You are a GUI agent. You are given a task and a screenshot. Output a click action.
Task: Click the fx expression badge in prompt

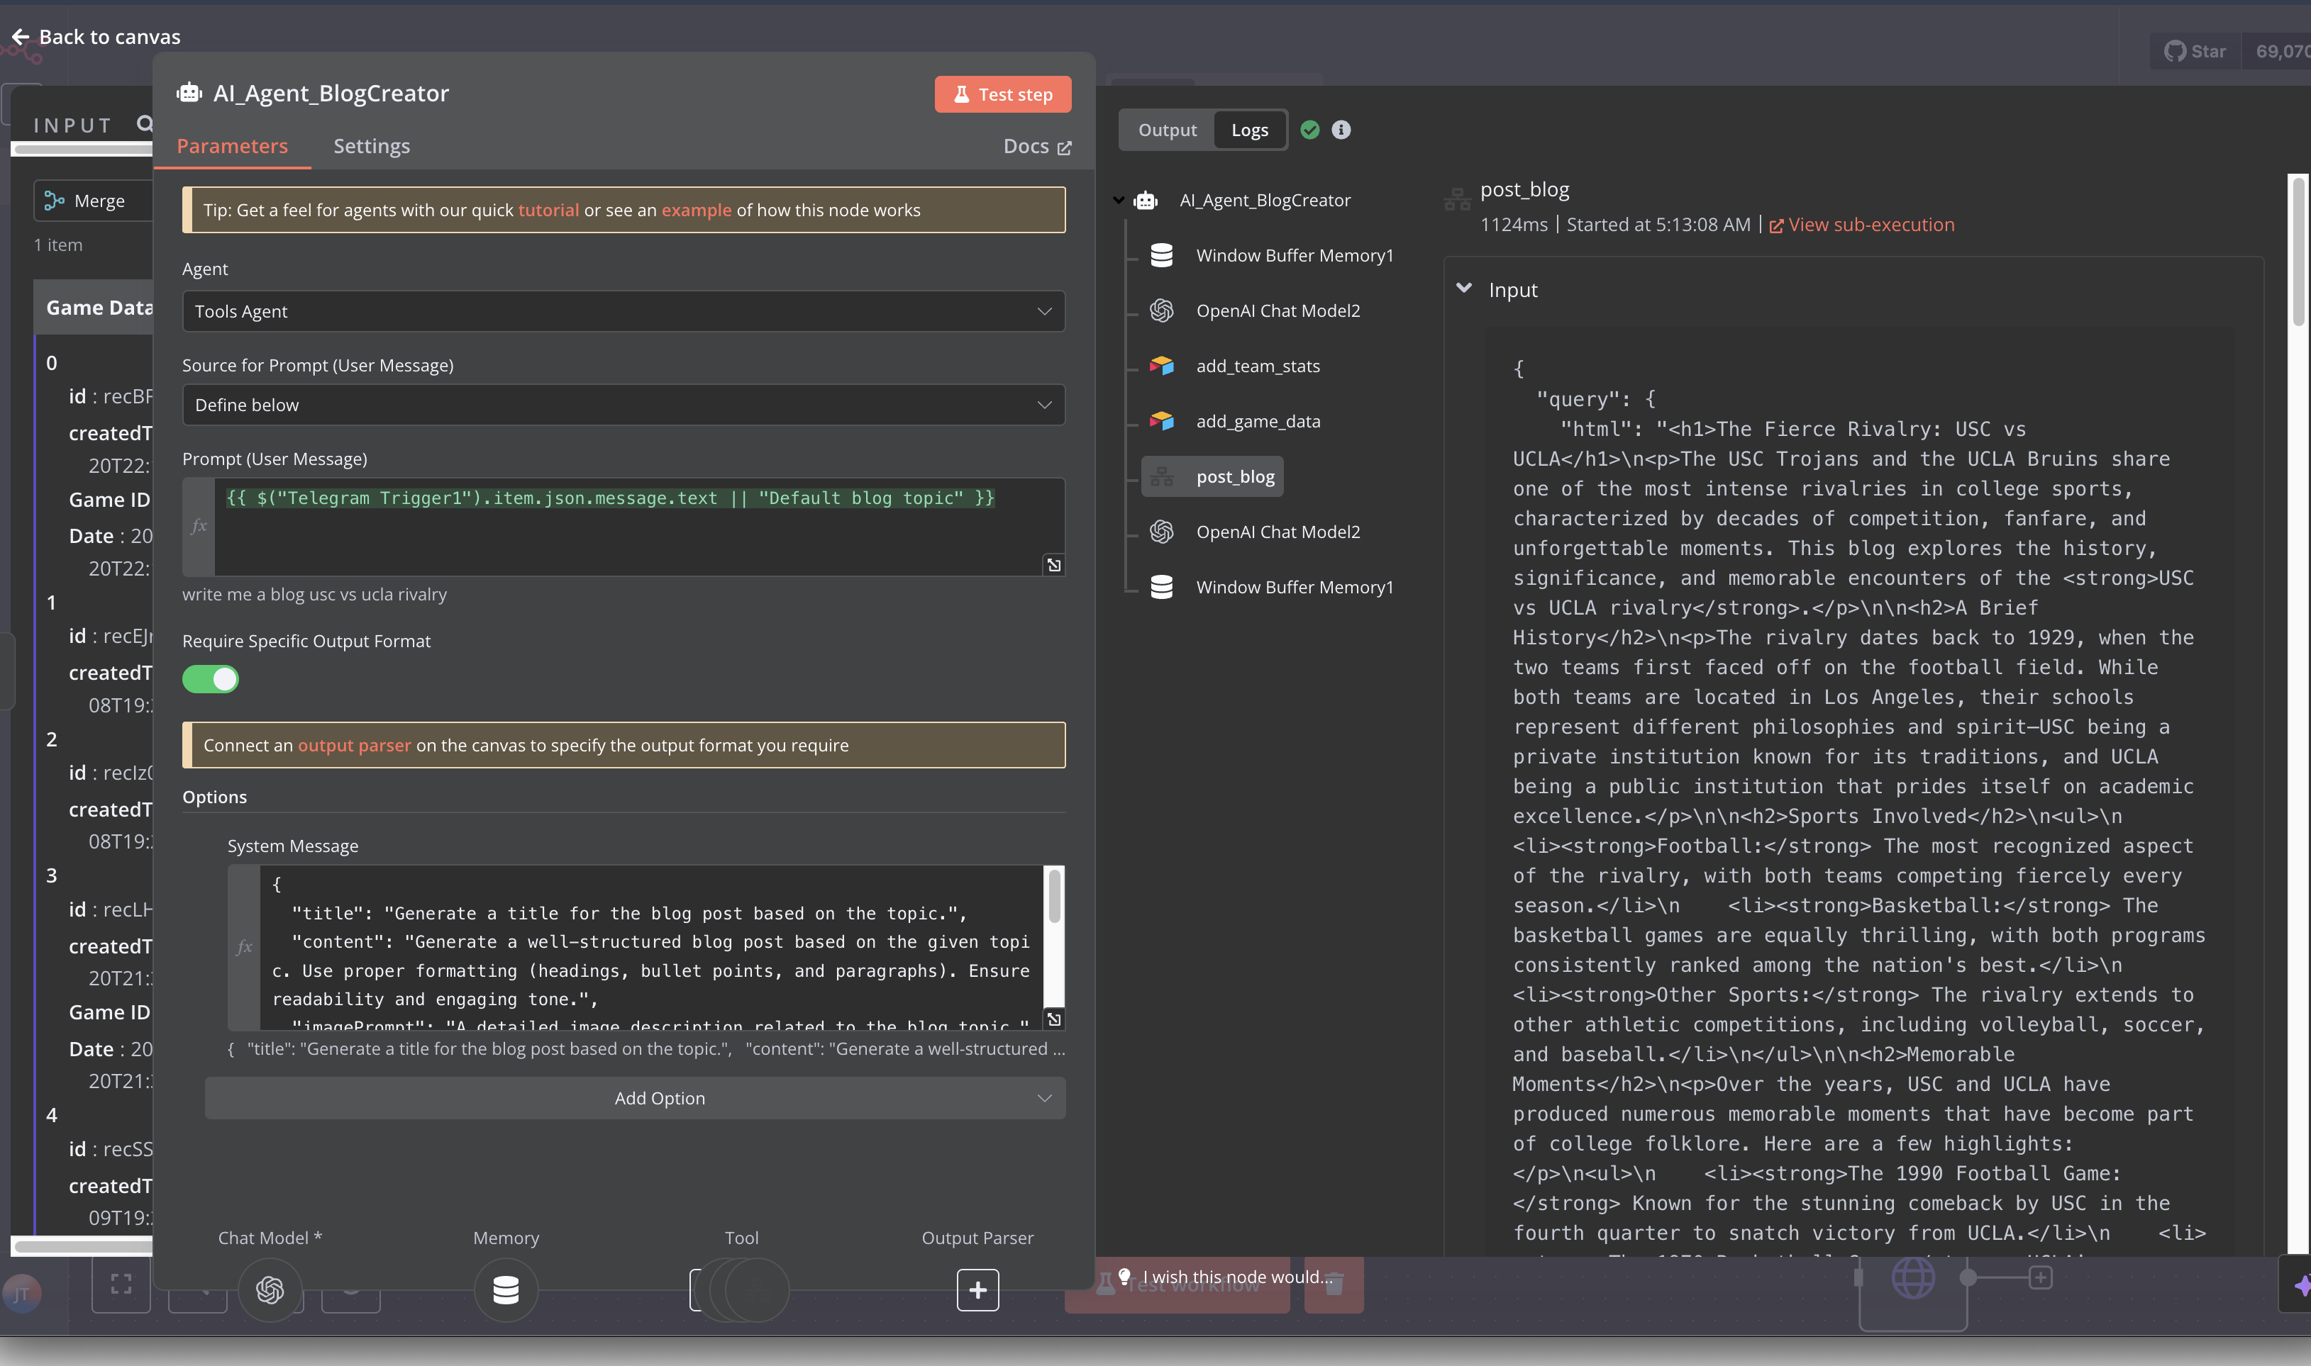[x=199, y=525]
